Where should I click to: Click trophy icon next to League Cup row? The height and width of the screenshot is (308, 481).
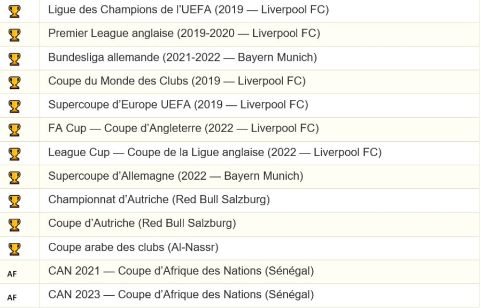point(14,154)
